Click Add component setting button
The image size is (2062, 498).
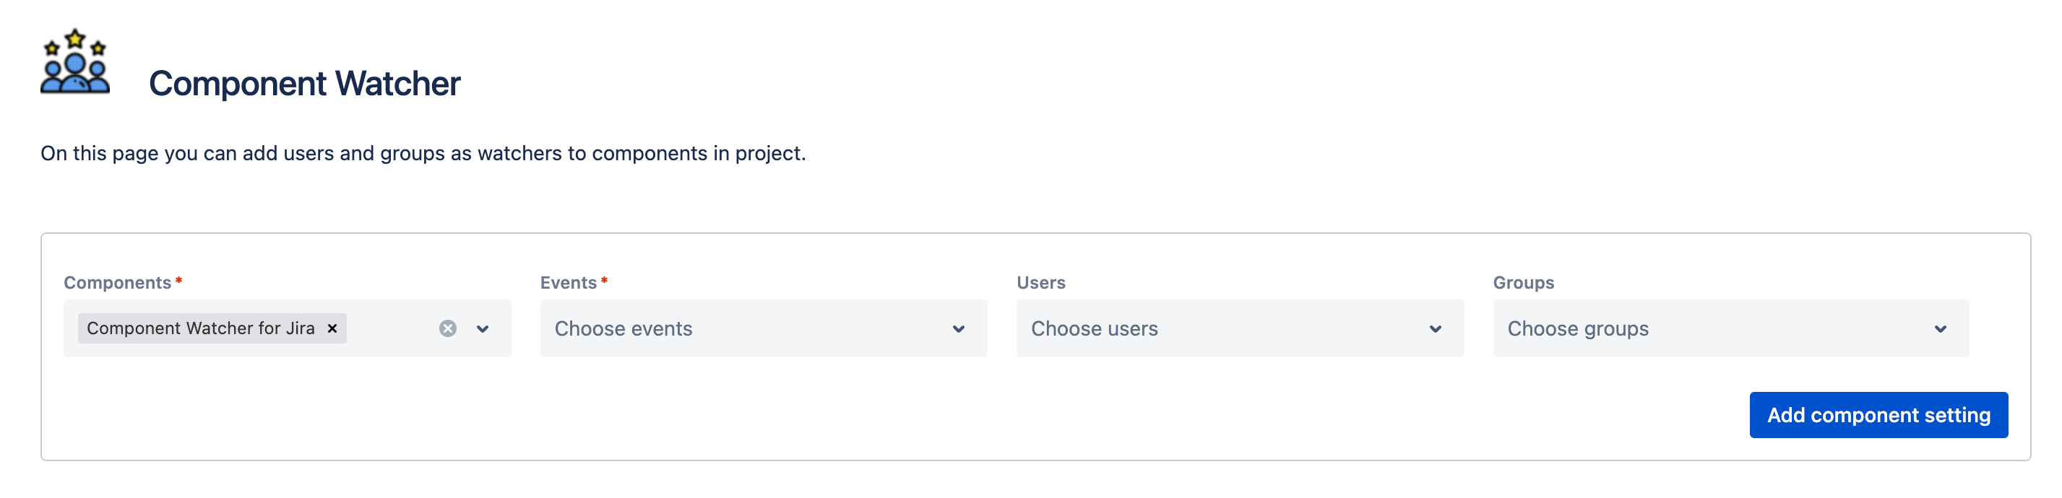click(x=1878, y=415)
